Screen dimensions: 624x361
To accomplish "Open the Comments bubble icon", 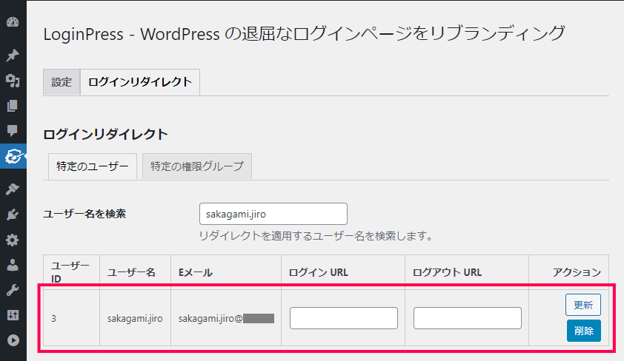I will pos(13,130).
